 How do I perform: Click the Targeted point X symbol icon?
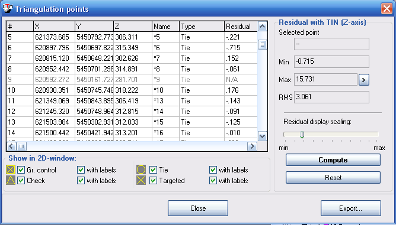141,181
